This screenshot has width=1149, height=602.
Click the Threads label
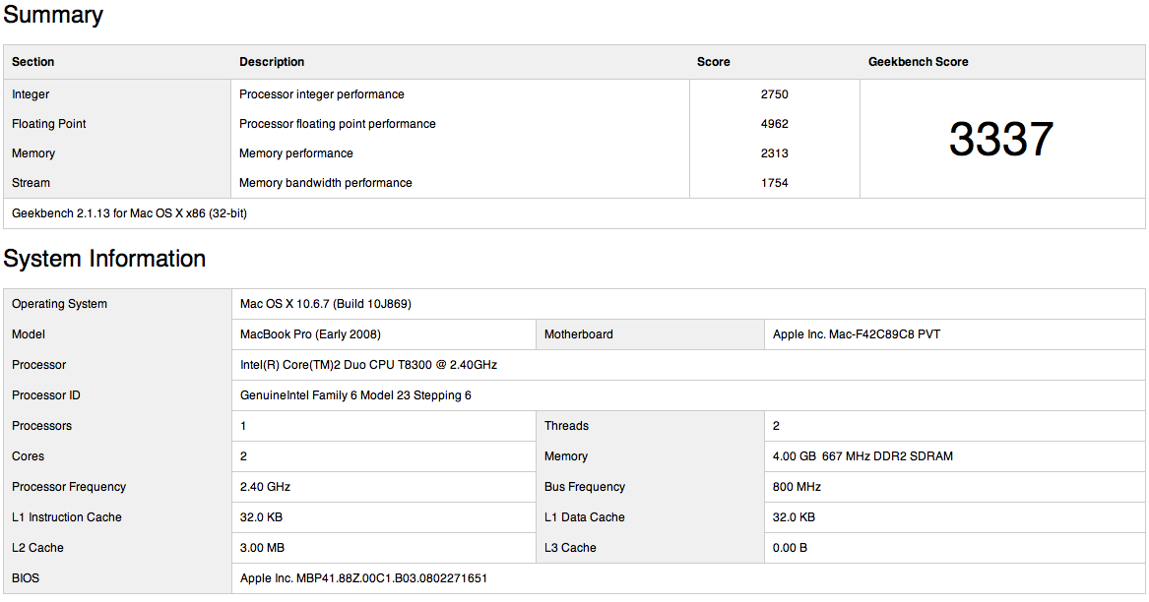(566, 426)
